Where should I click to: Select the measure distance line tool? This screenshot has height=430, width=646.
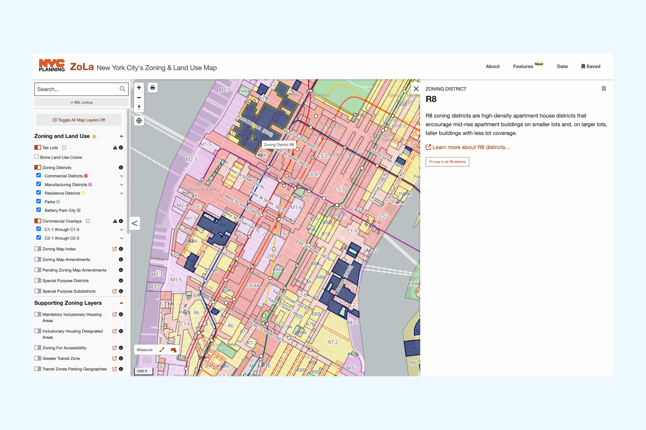point(162,350)
